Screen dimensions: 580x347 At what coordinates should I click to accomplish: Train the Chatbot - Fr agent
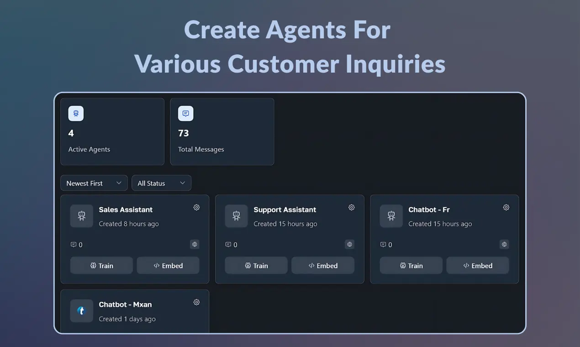(x=411, y=265)
